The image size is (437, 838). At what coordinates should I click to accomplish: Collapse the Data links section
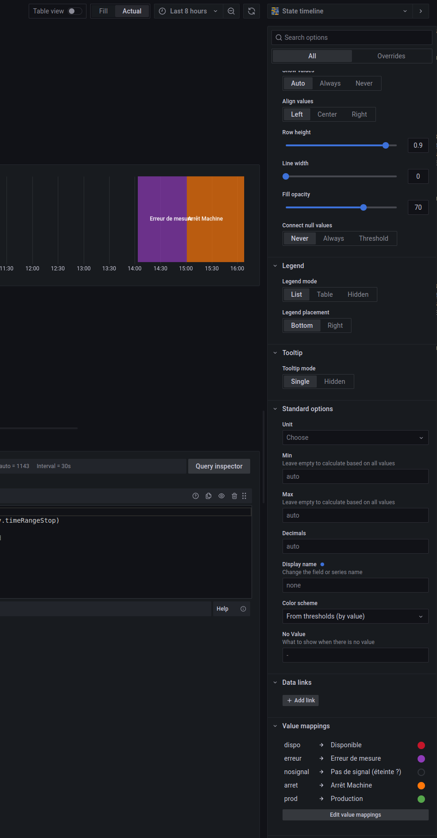point(275,682)
